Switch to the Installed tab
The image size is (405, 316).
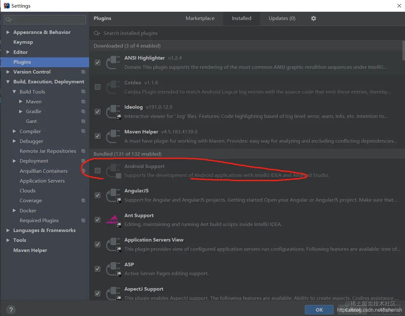coord(242,18)
